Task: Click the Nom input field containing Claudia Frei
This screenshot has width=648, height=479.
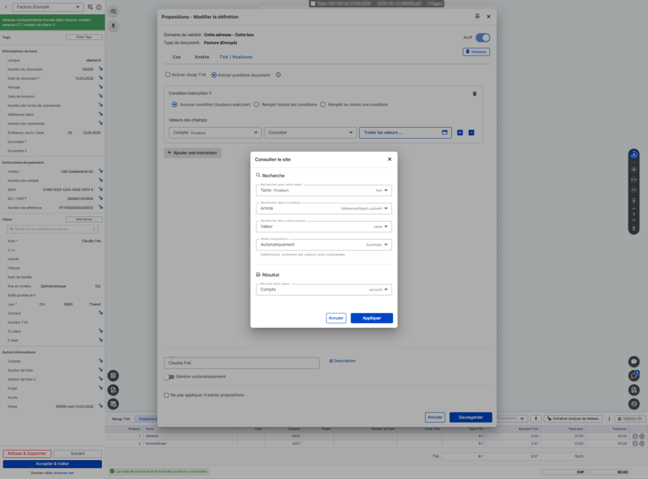Action: point(242,363)
